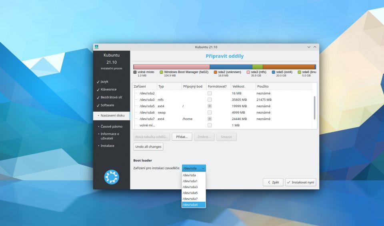Go to Časové pásmo step in sidebar

click(x=112, y=126)
